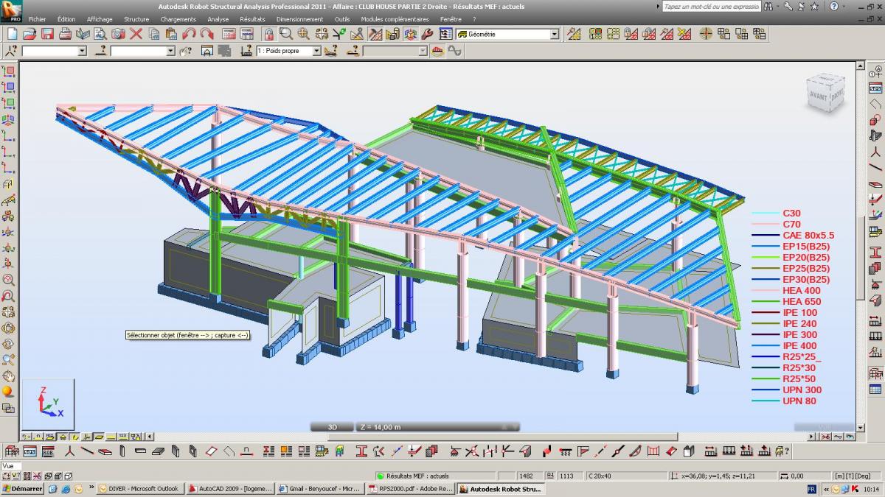Click the XYZ axis orientation widget

47,403
